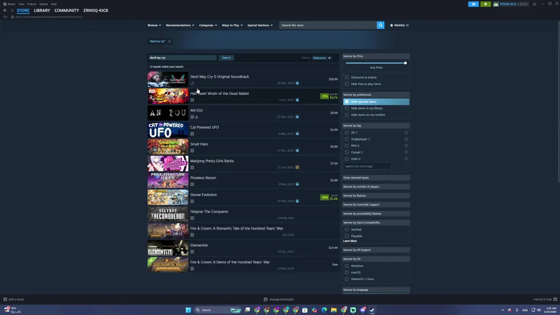
Task: Open the Sort by Relevance dropdown
Action: point(322,58)
